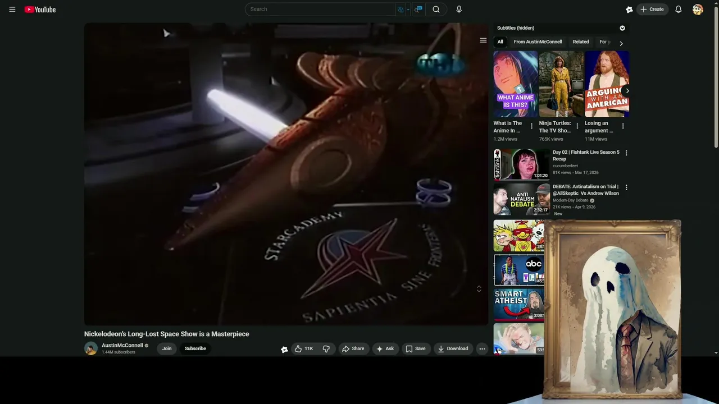
Task: Subscribe to AustinMcConnell
Action: pyautogui.click(x=195, y=348)
